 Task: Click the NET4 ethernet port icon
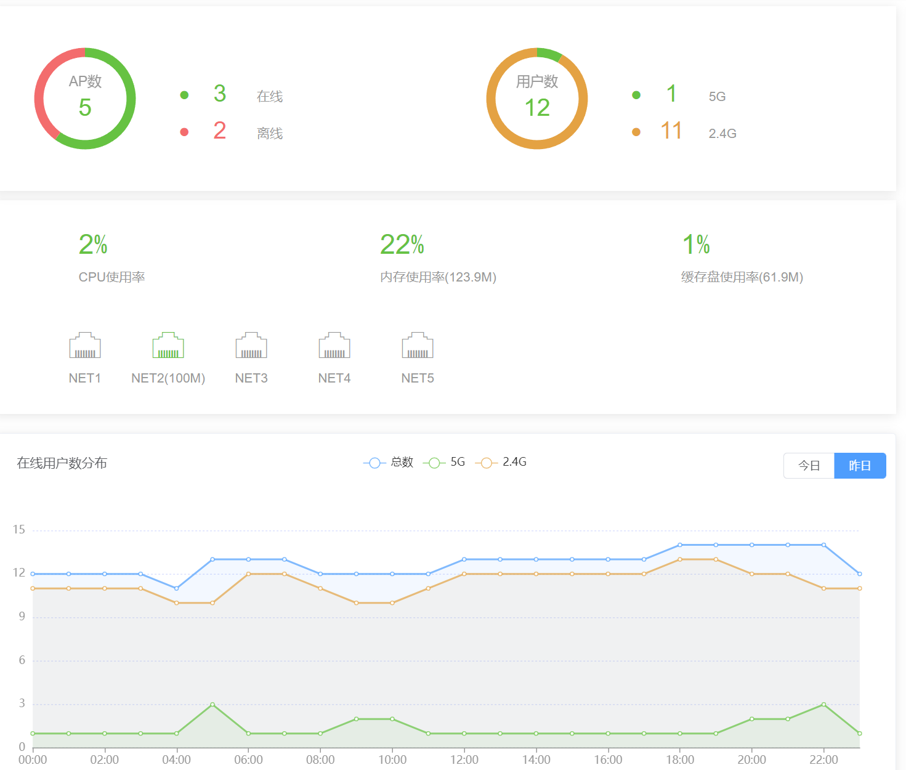334,345
